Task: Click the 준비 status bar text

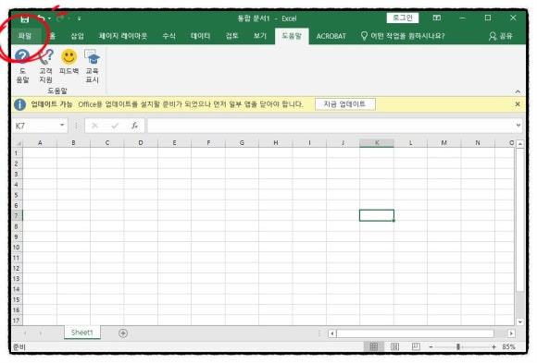Action: coord(19,347)
